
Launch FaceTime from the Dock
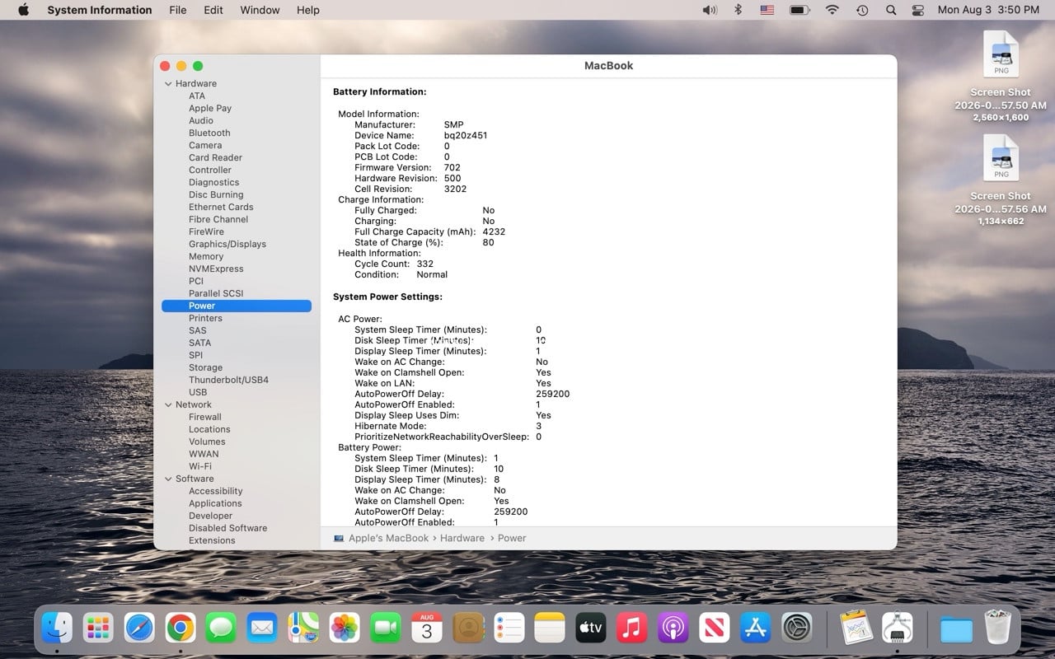pyautogui.click(x=386, y=629)
